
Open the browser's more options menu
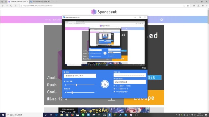[207, 6]
